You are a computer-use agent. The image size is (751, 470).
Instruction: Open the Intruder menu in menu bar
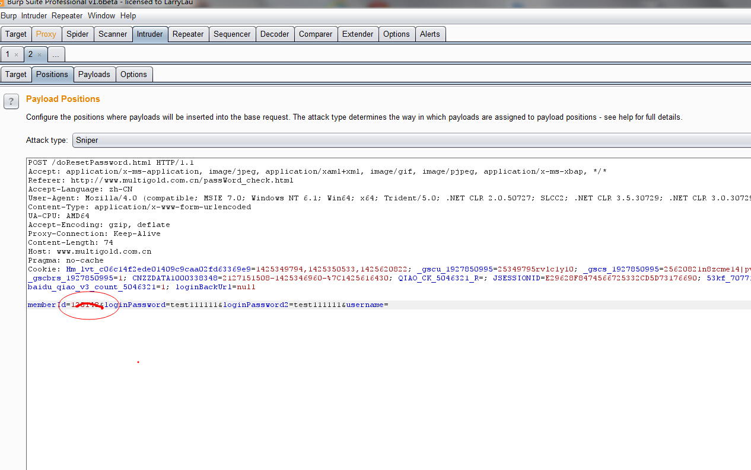pos(34,16)
